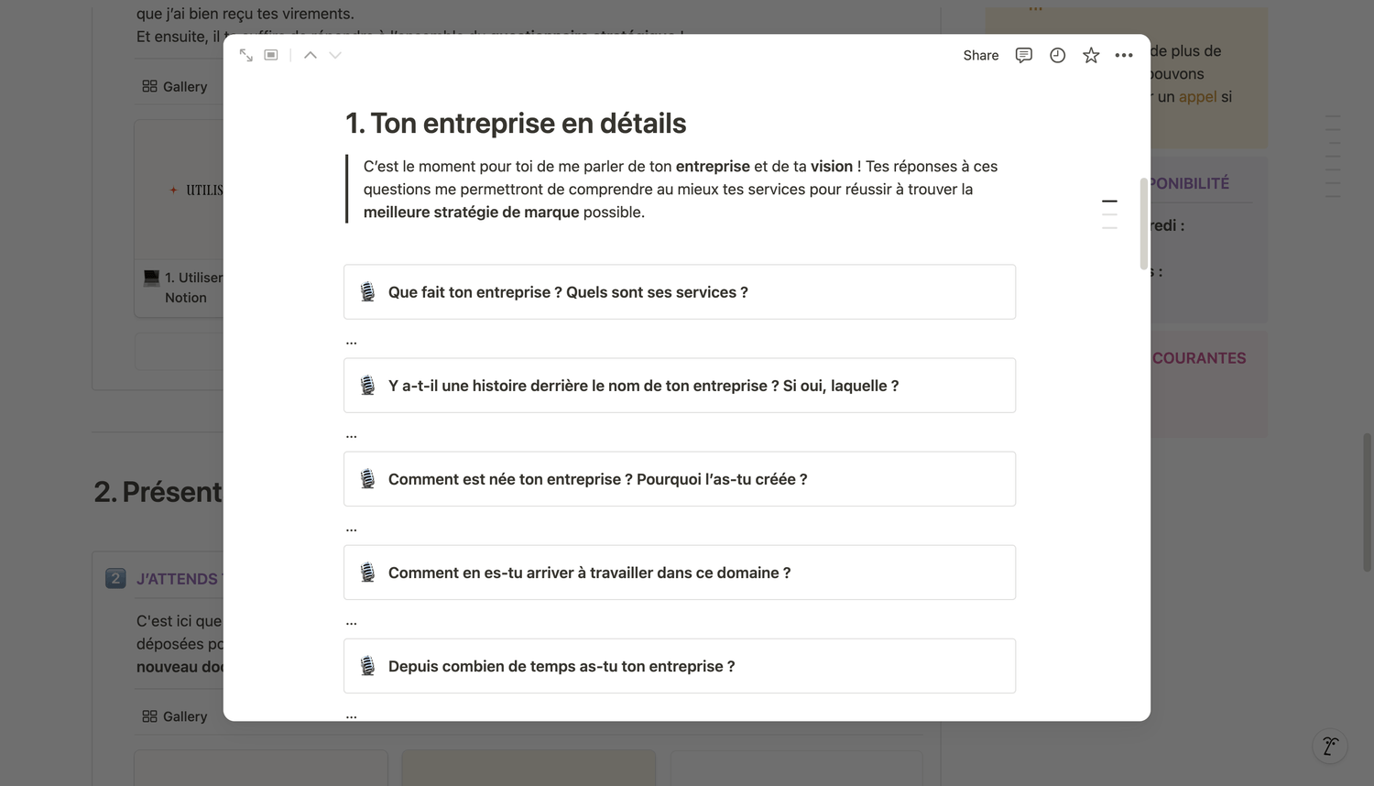Click the background page's right-edge scrollbar
Screen dimensions: 1374x786
click(1367, 502)
